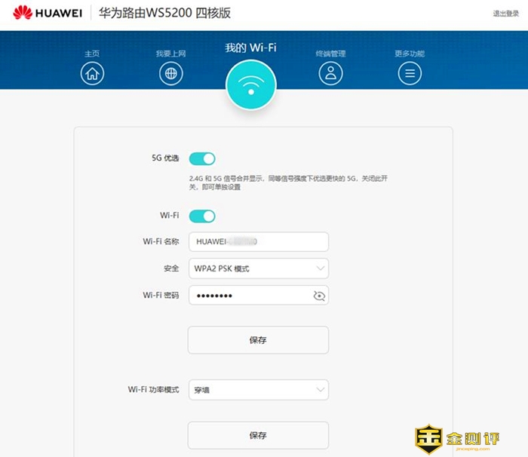Open more functions hamburger icon

coord(410,73)
